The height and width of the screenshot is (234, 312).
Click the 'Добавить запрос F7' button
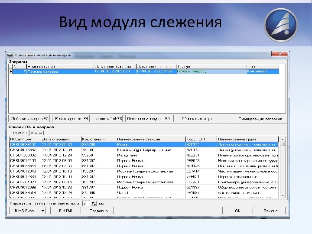29,119
